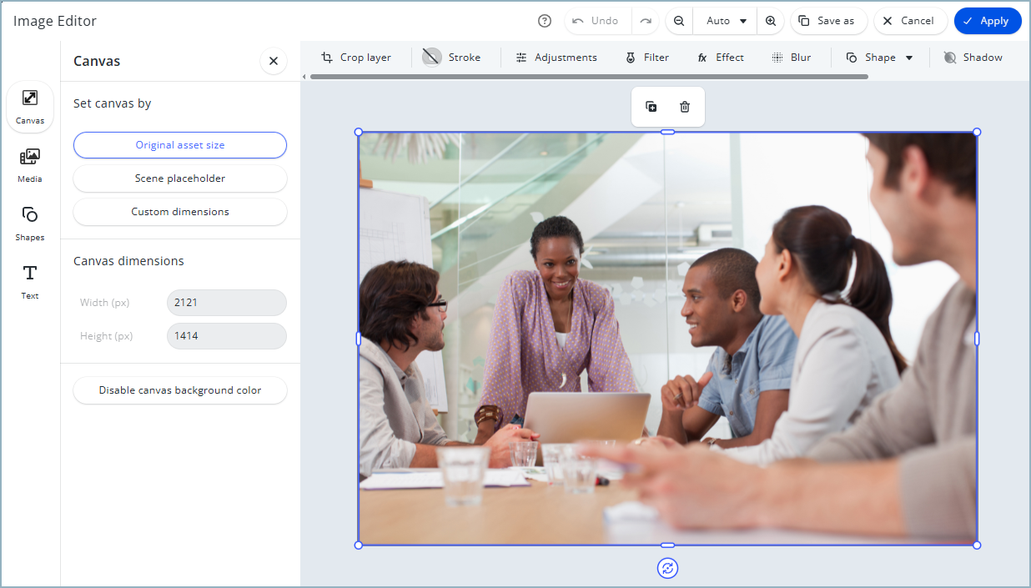The image size is (1031, 588).
Task: Choose Custom dimensions canvas option
Action: click(x=180, y=212)
